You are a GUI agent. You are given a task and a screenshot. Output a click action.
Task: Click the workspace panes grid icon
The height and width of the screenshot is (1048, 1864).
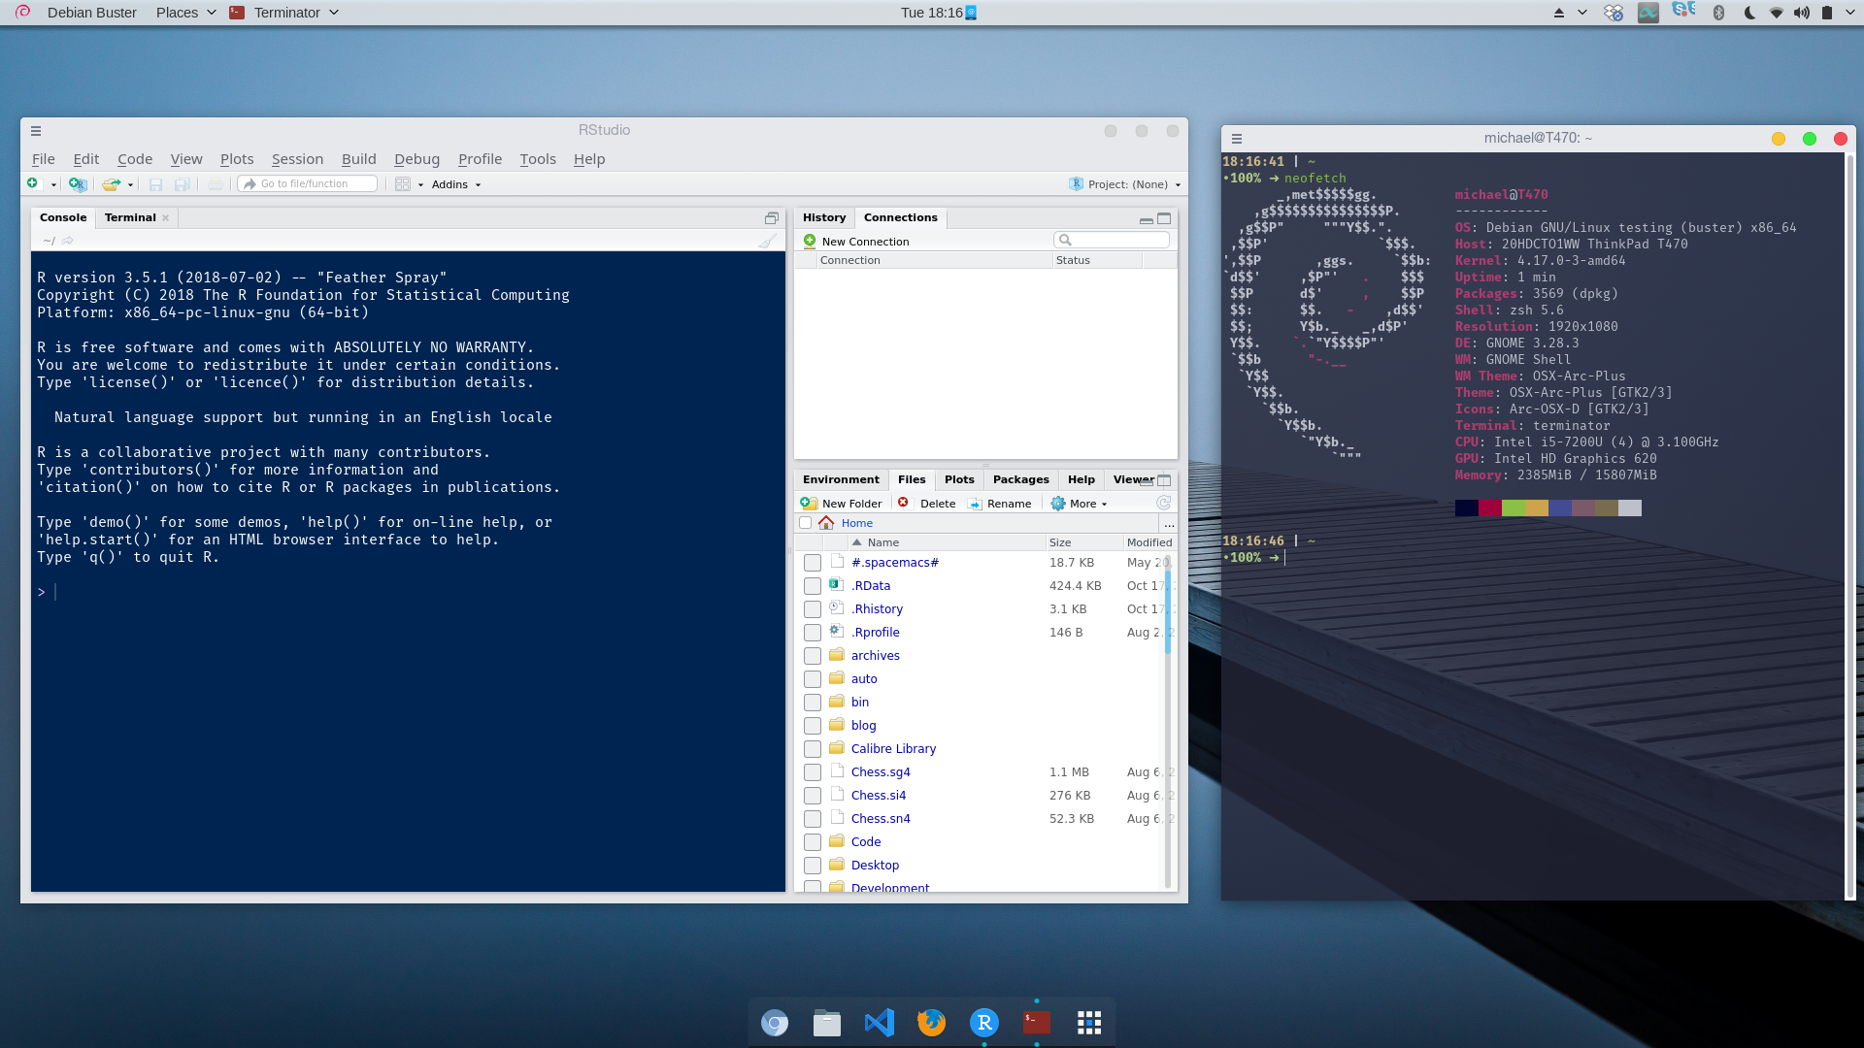403,183
